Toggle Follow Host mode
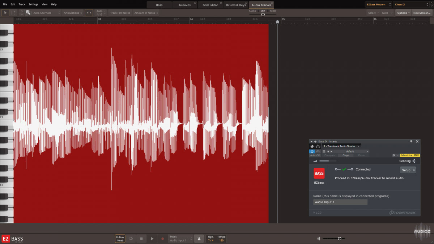Image resolution: width=434 pixels, height=244 pixels. [x=120, y=239]
